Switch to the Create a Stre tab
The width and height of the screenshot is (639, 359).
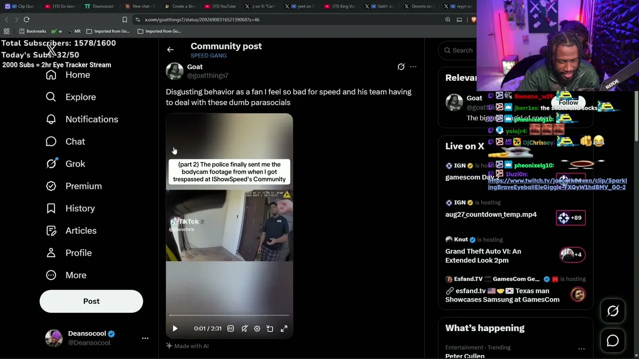point(181,6)
